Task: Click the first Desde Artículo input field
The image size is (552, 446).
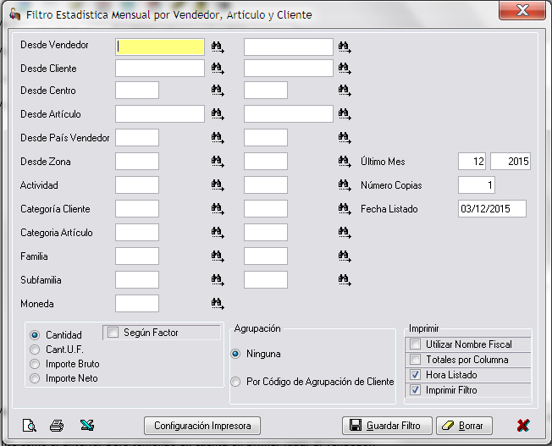Action: tap(160, 113)
